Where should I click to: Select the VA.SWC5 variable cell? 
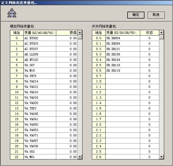point(40,76)
